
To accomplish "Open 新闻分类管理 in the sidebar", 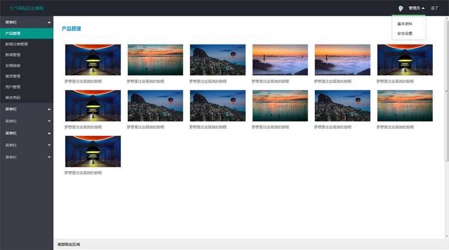I will pyautogui.click(x=16, y=44).
